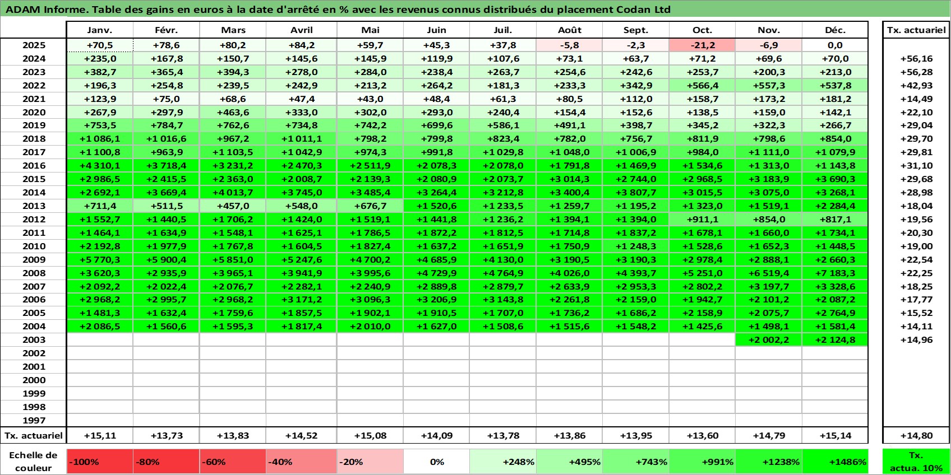Viewport: 951px width, 475px height.
Task: Click the +70,5 cell in January 2025
Action: coord(100,45)
